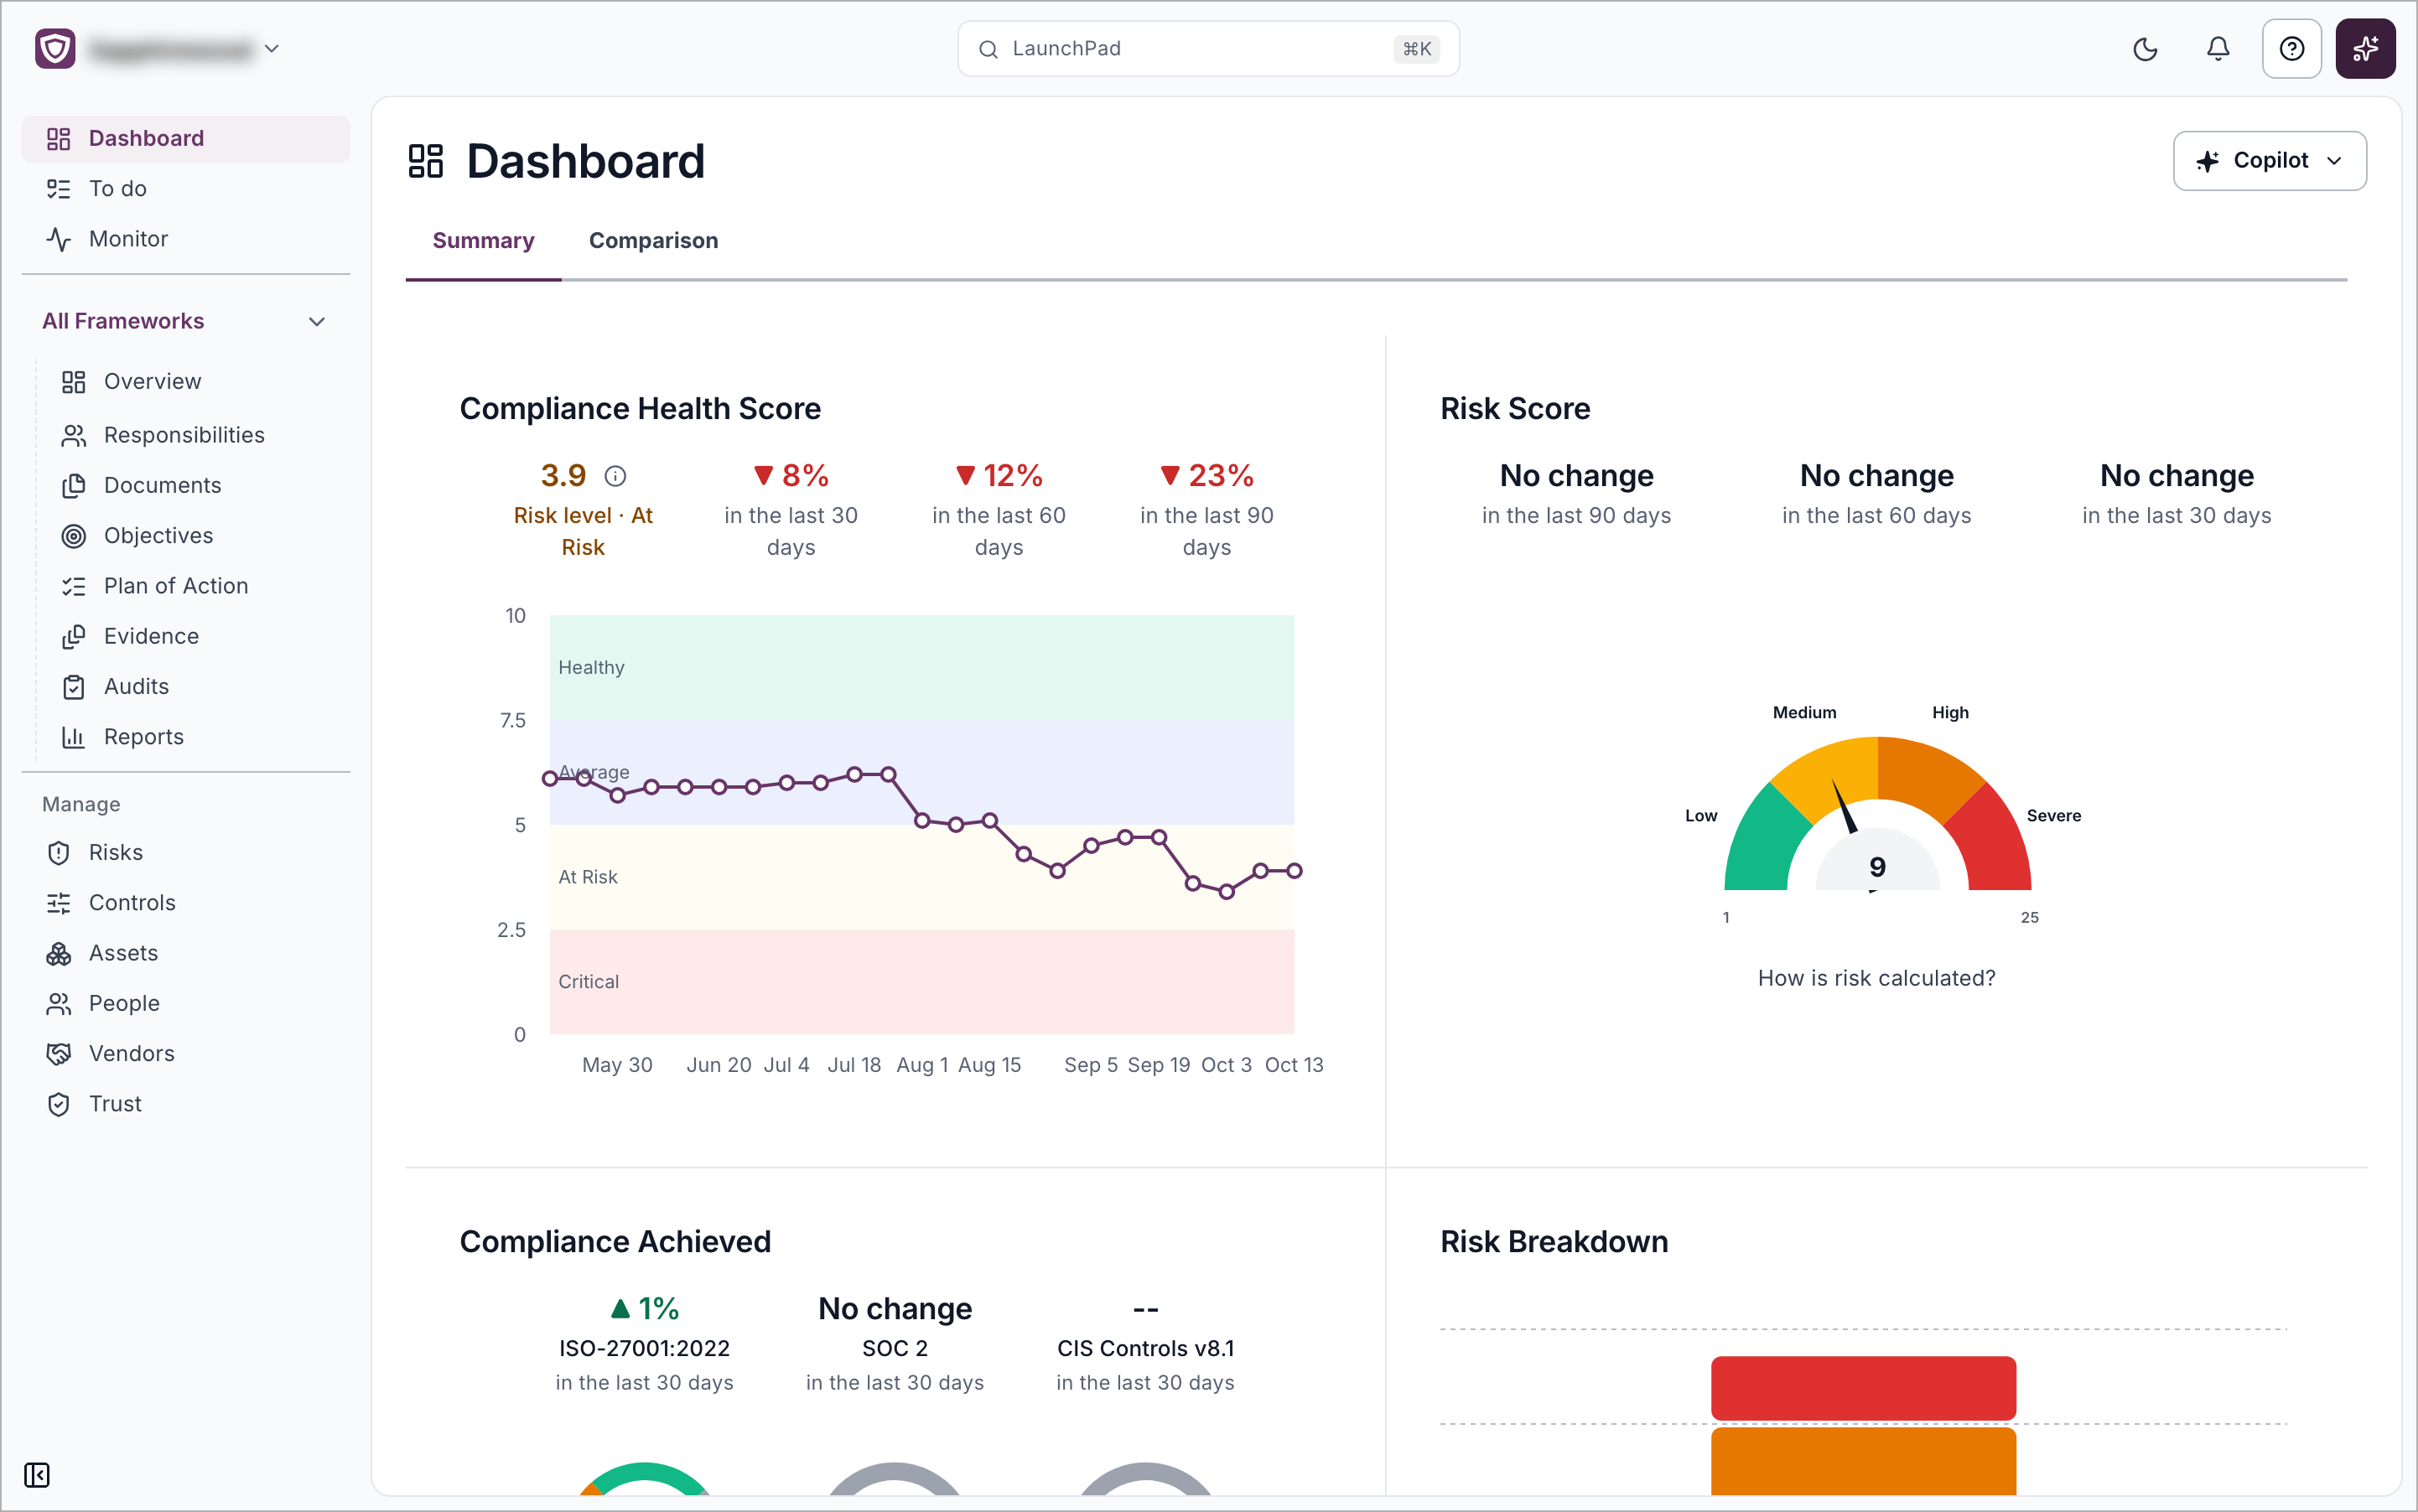
Task: Open the AI sparkle assistant button
Action: click(2365, 49)
